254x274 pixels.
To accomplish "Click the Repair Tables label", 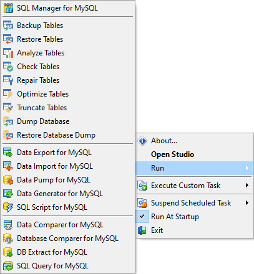I will point(38,80).
